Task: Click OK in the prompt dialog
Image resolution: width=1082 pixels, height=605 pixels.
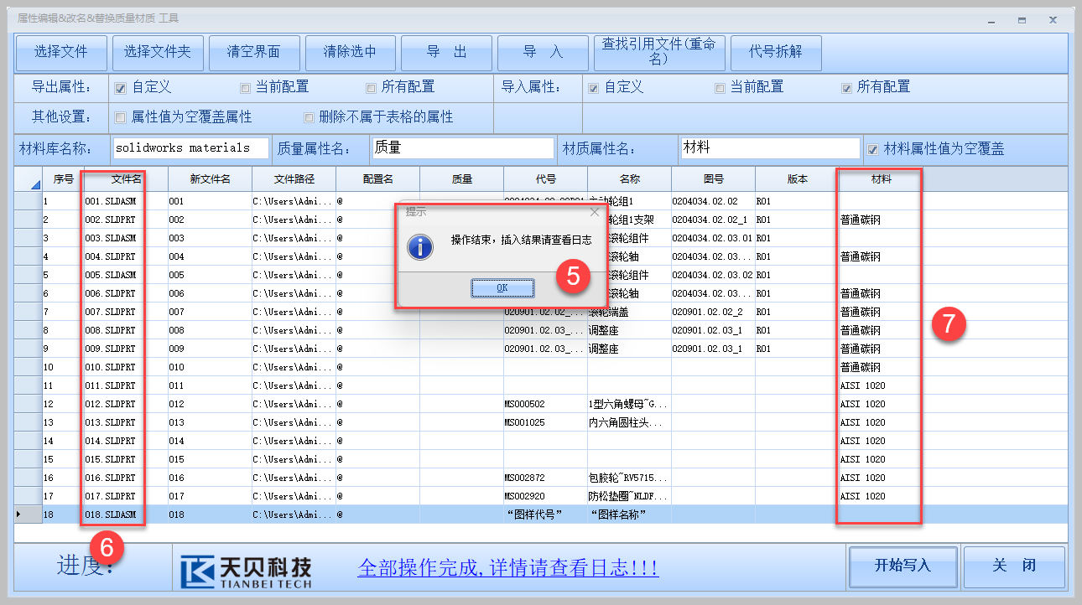Action: [x=502, y=288]
